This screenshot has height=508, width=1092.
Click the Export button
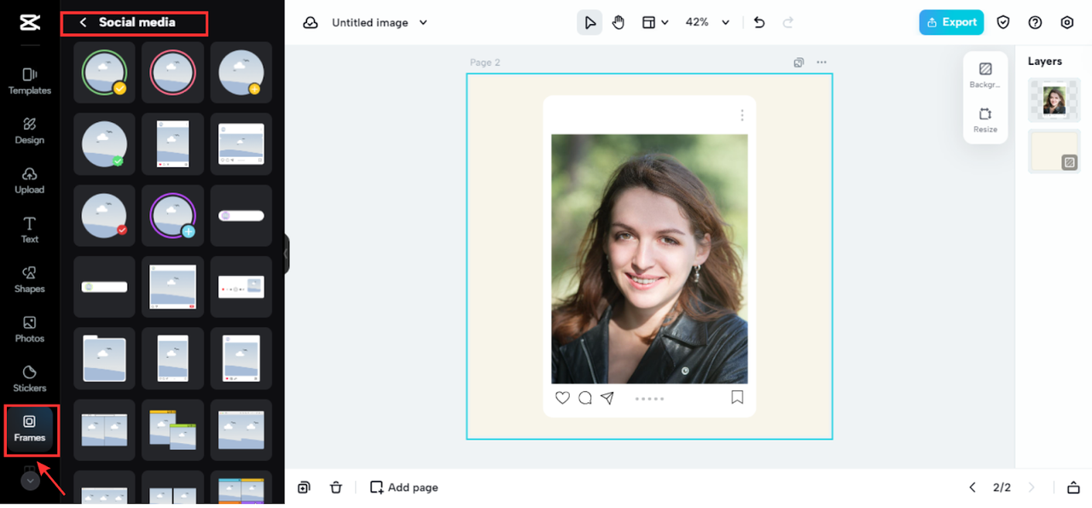pyautogui.click(x=950, y=23)
